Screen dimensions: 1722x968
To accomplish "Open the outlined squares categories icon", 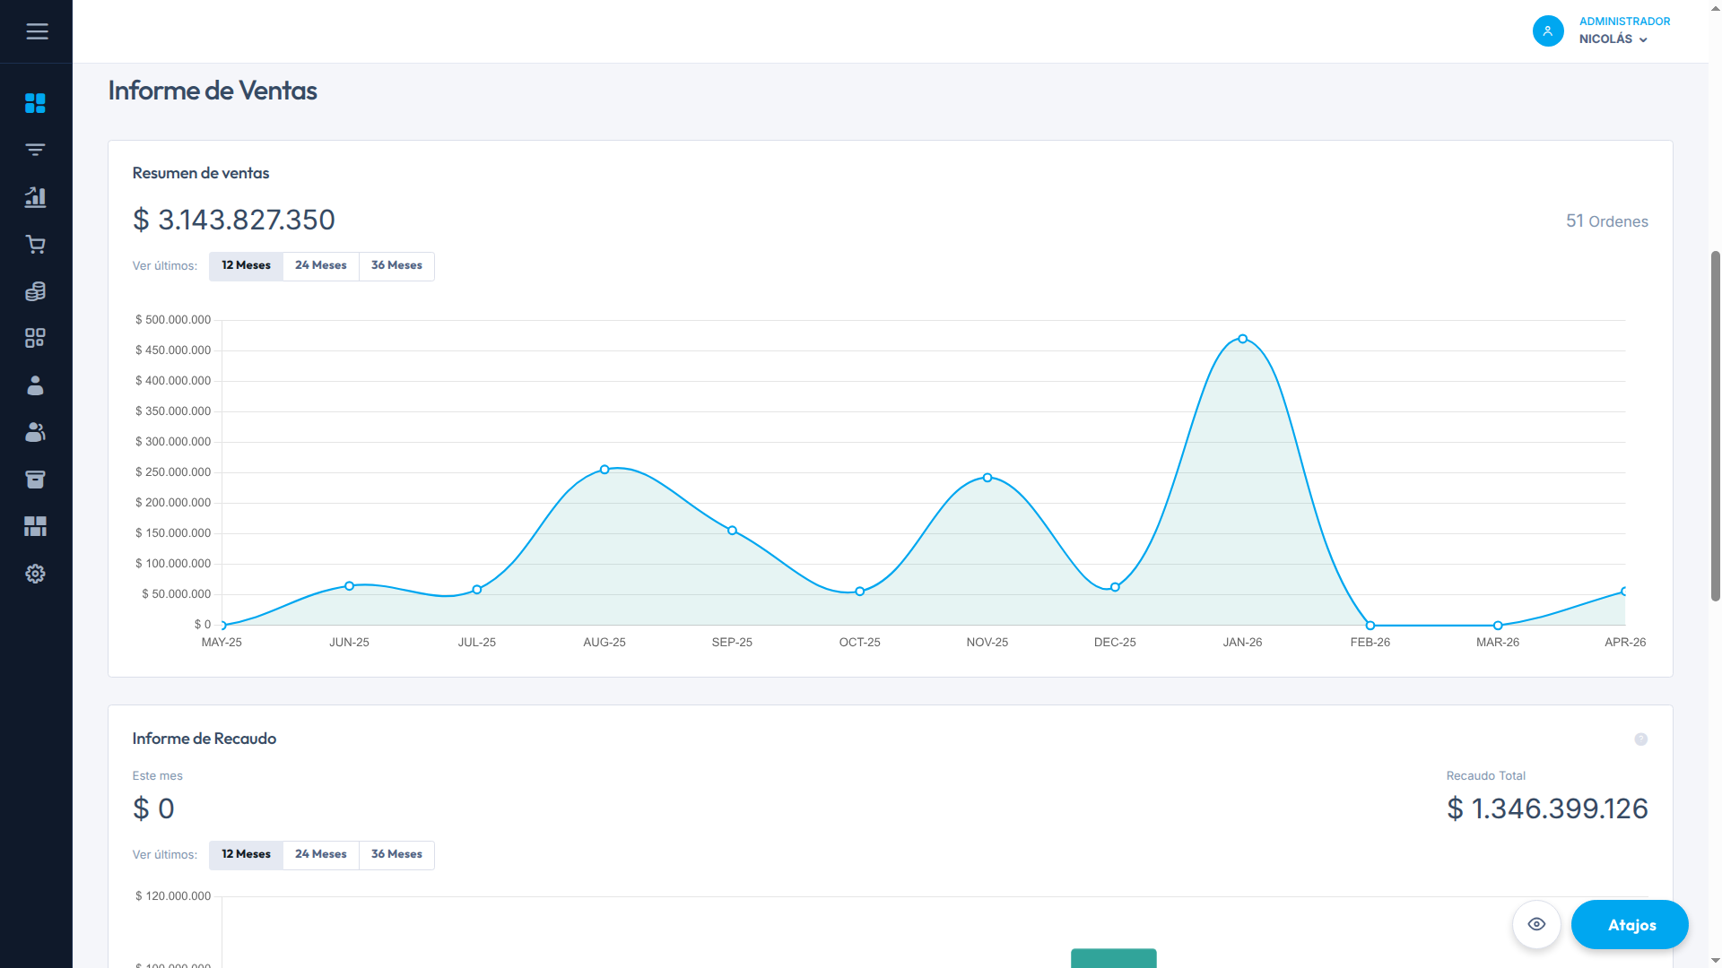I will pyautogui.click(x=35, y=338).
